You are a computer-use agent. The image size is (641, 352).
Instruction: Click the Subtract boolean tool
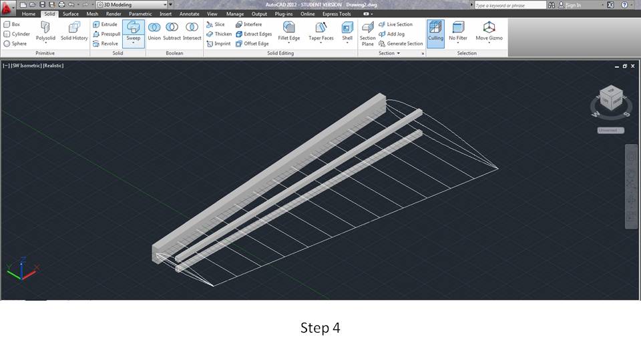(x=172, y=31)
